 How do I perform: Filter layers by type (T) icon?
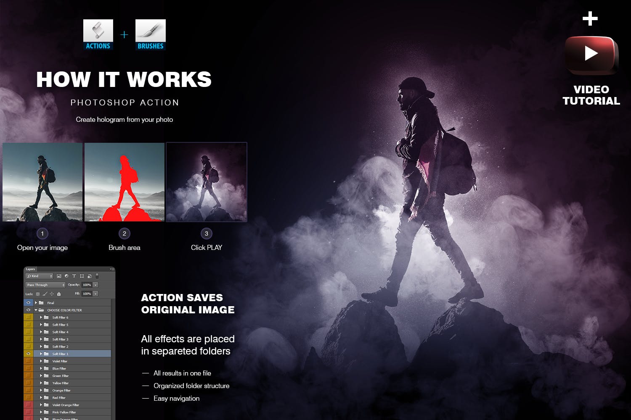point(74,276)
